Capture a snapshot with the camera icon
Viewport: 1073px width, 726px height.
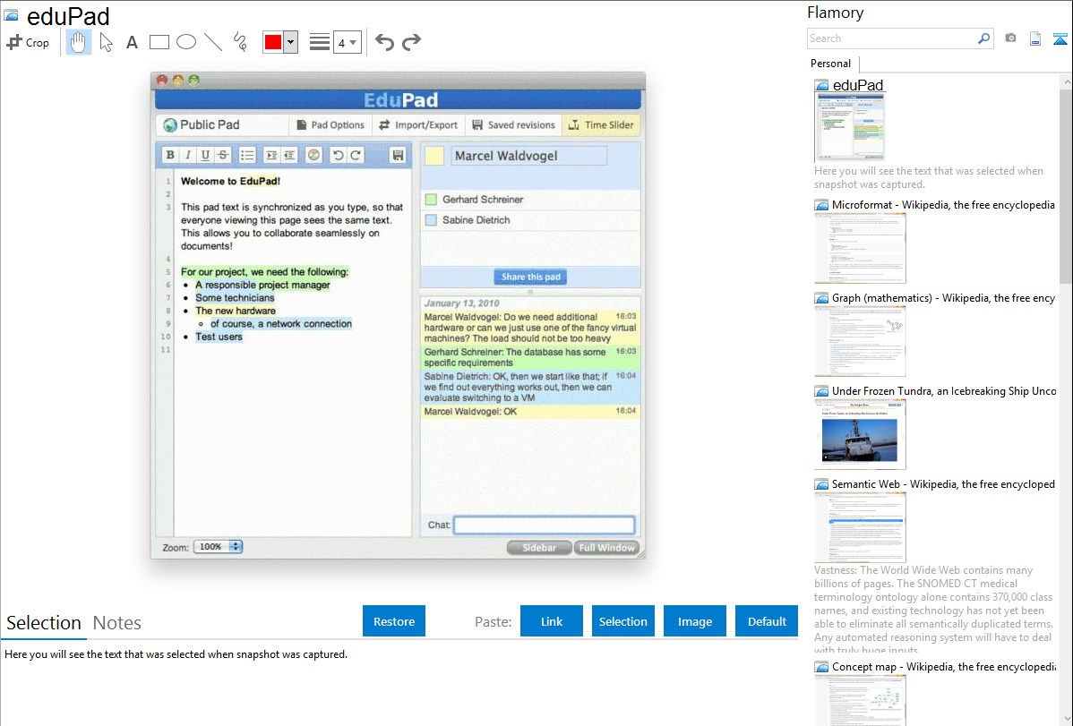tap(1010, 38)
